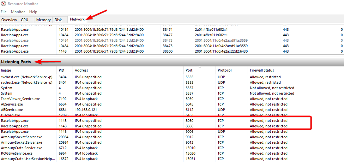The image size is (344, 162).
Task: Switch to the Disk tab
Action: (x=58, y=20)
